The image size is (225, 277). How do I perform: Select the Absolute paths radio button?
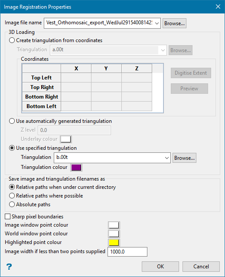pyautogui.click(x=12, y=204)
